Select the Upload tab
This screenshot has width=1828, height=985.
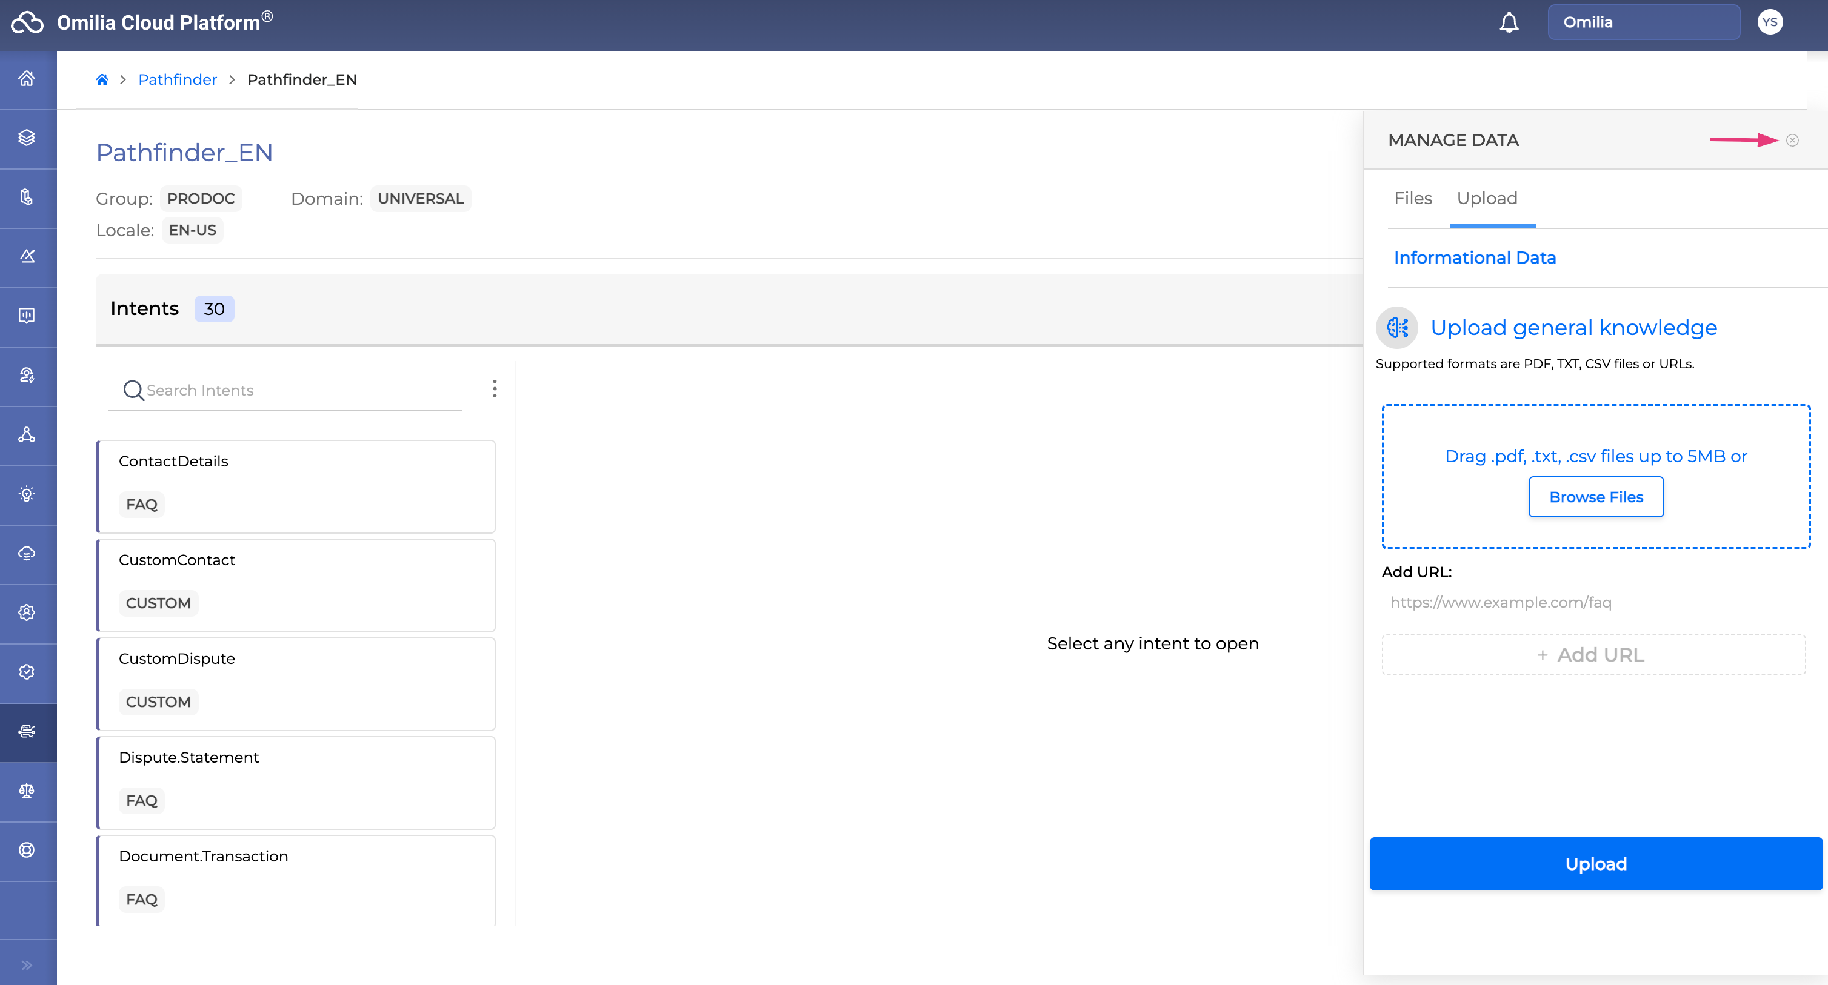tap(1487, 199)
